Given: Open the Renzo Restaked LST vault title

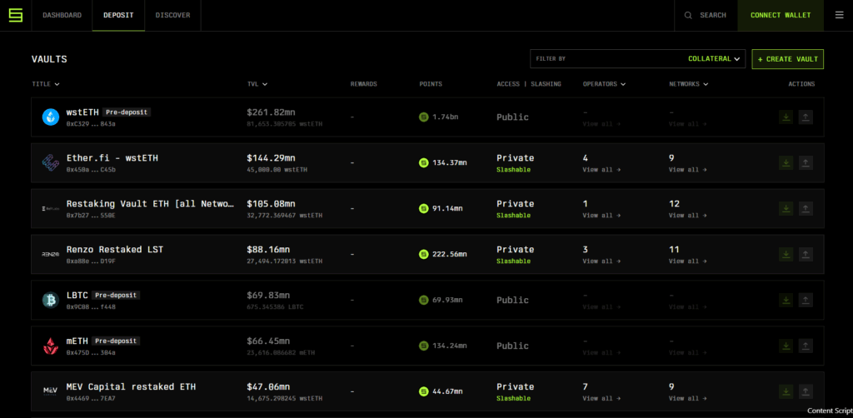Looking at the screenshot, I should pyautogui.click(x=115, y=250).
